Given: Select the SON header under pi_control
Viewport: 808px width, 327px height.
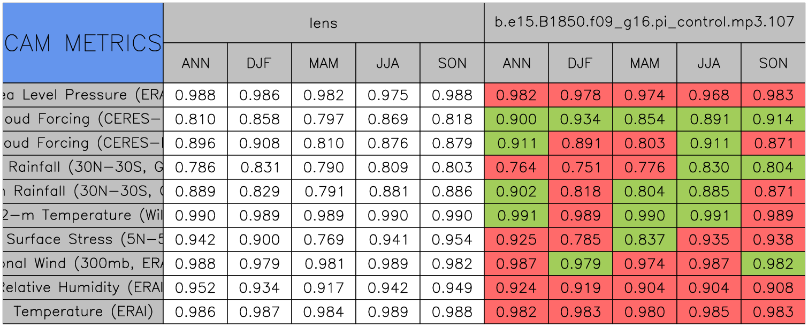Looking at the screenshot, I should [x=773, y=63].
